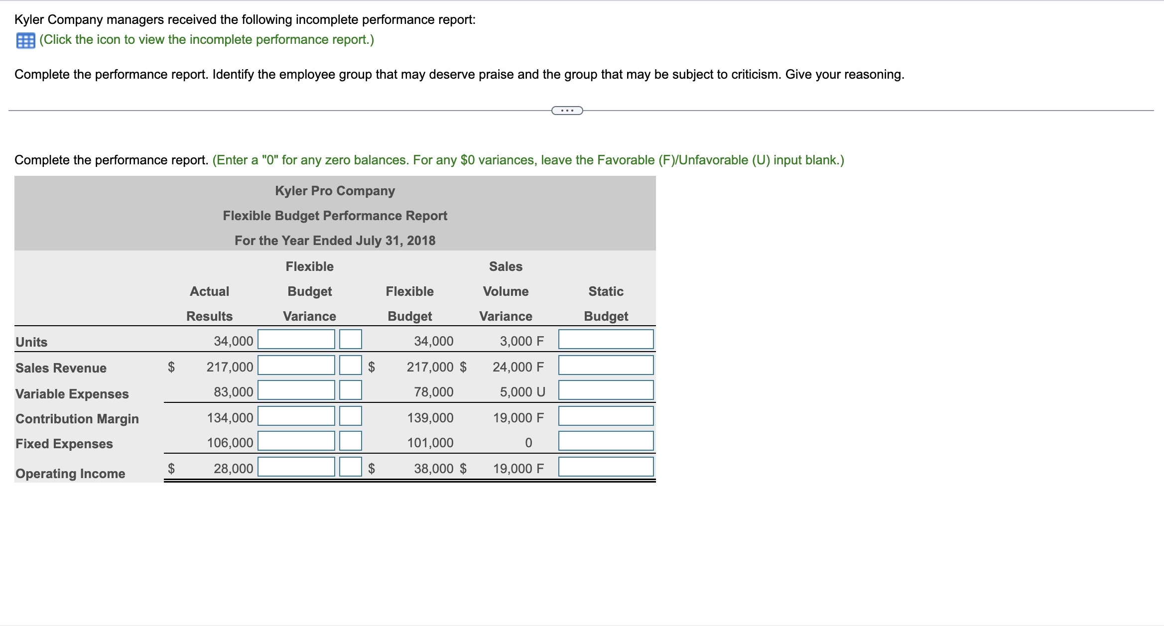Click the Static Budget column header
1164x626 pixels.
[606, 304]
